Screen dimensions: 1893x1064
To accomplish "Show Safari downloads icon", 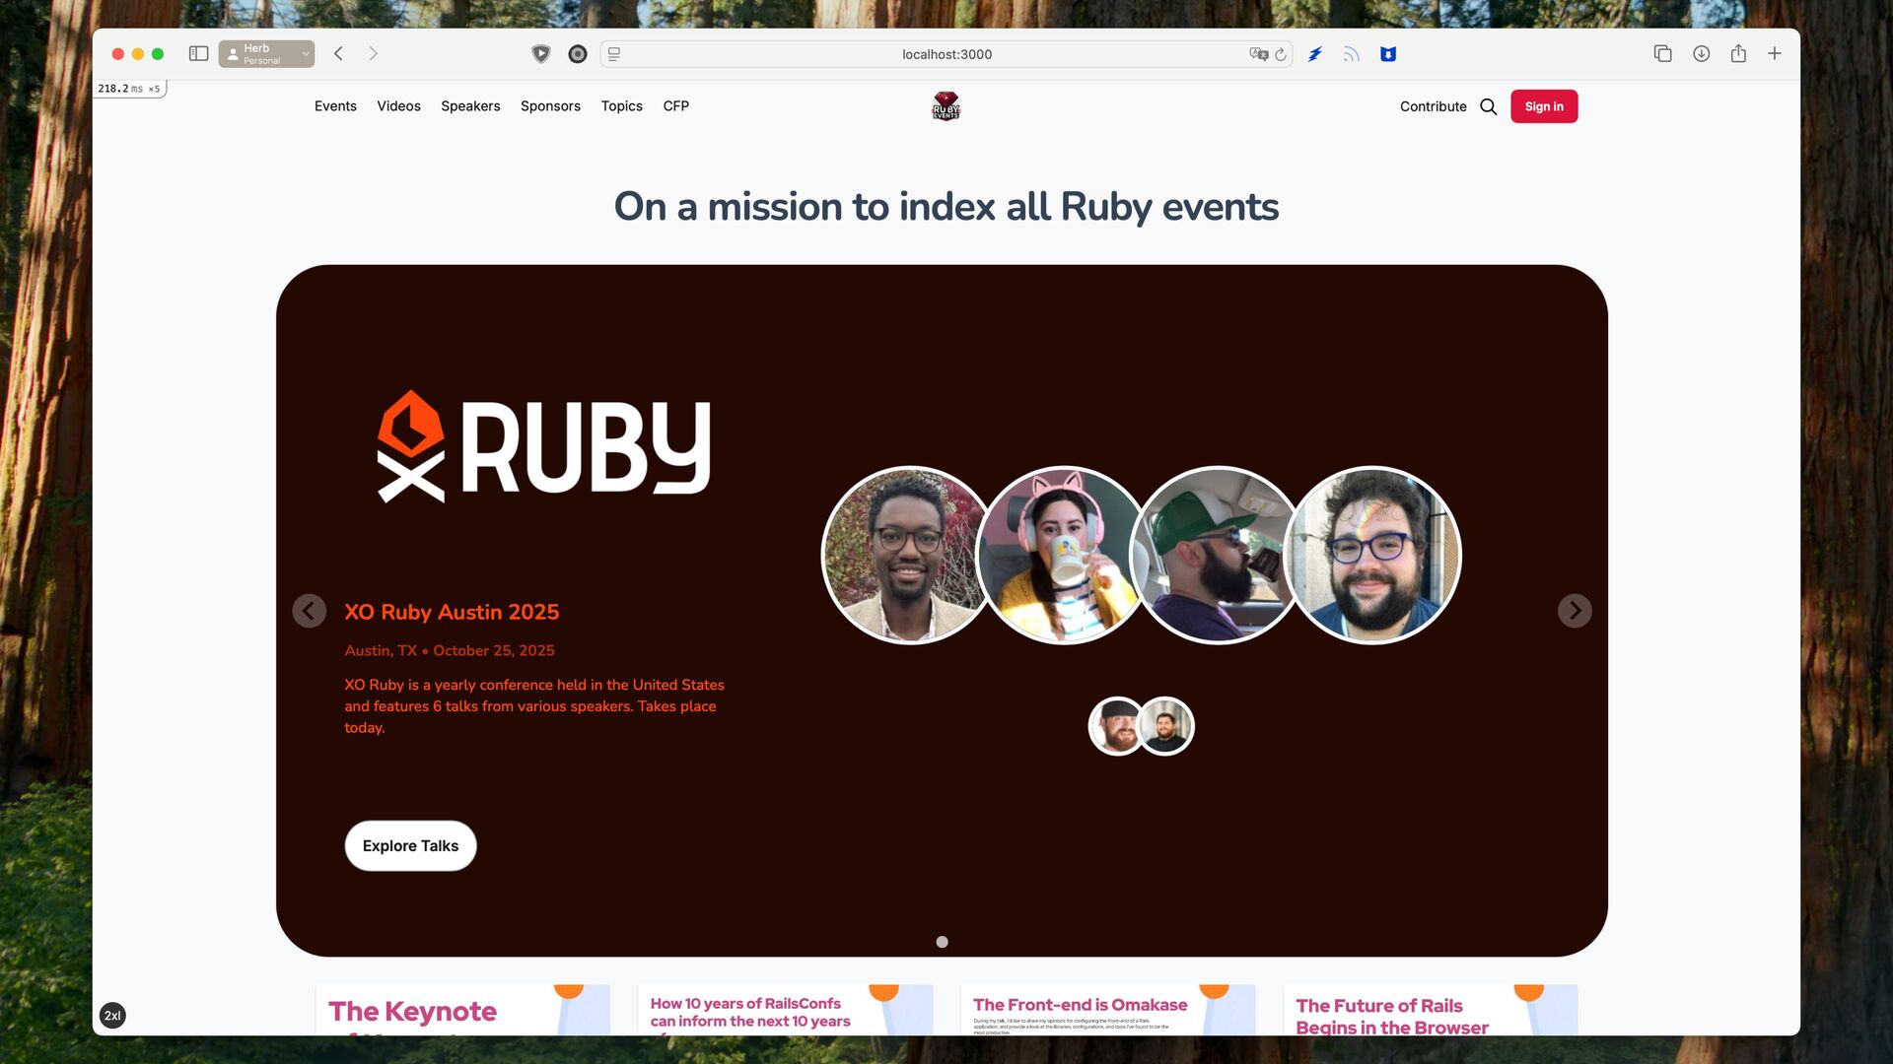I will pos(1701,54).
